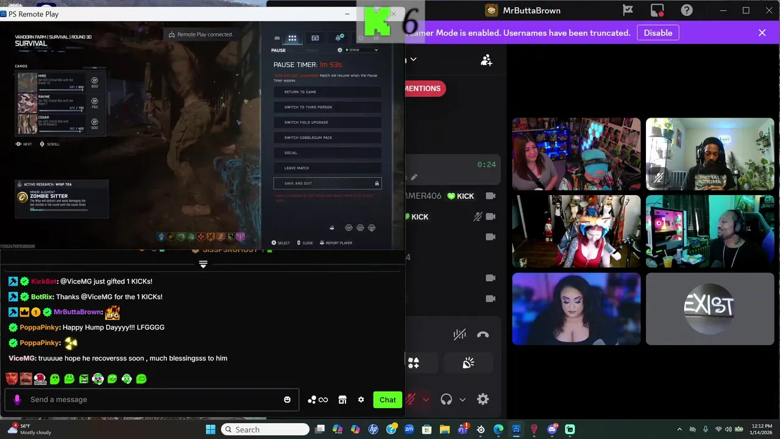Open Zoom from the taskbar
780x439 pixels.
tap(409, 429)
